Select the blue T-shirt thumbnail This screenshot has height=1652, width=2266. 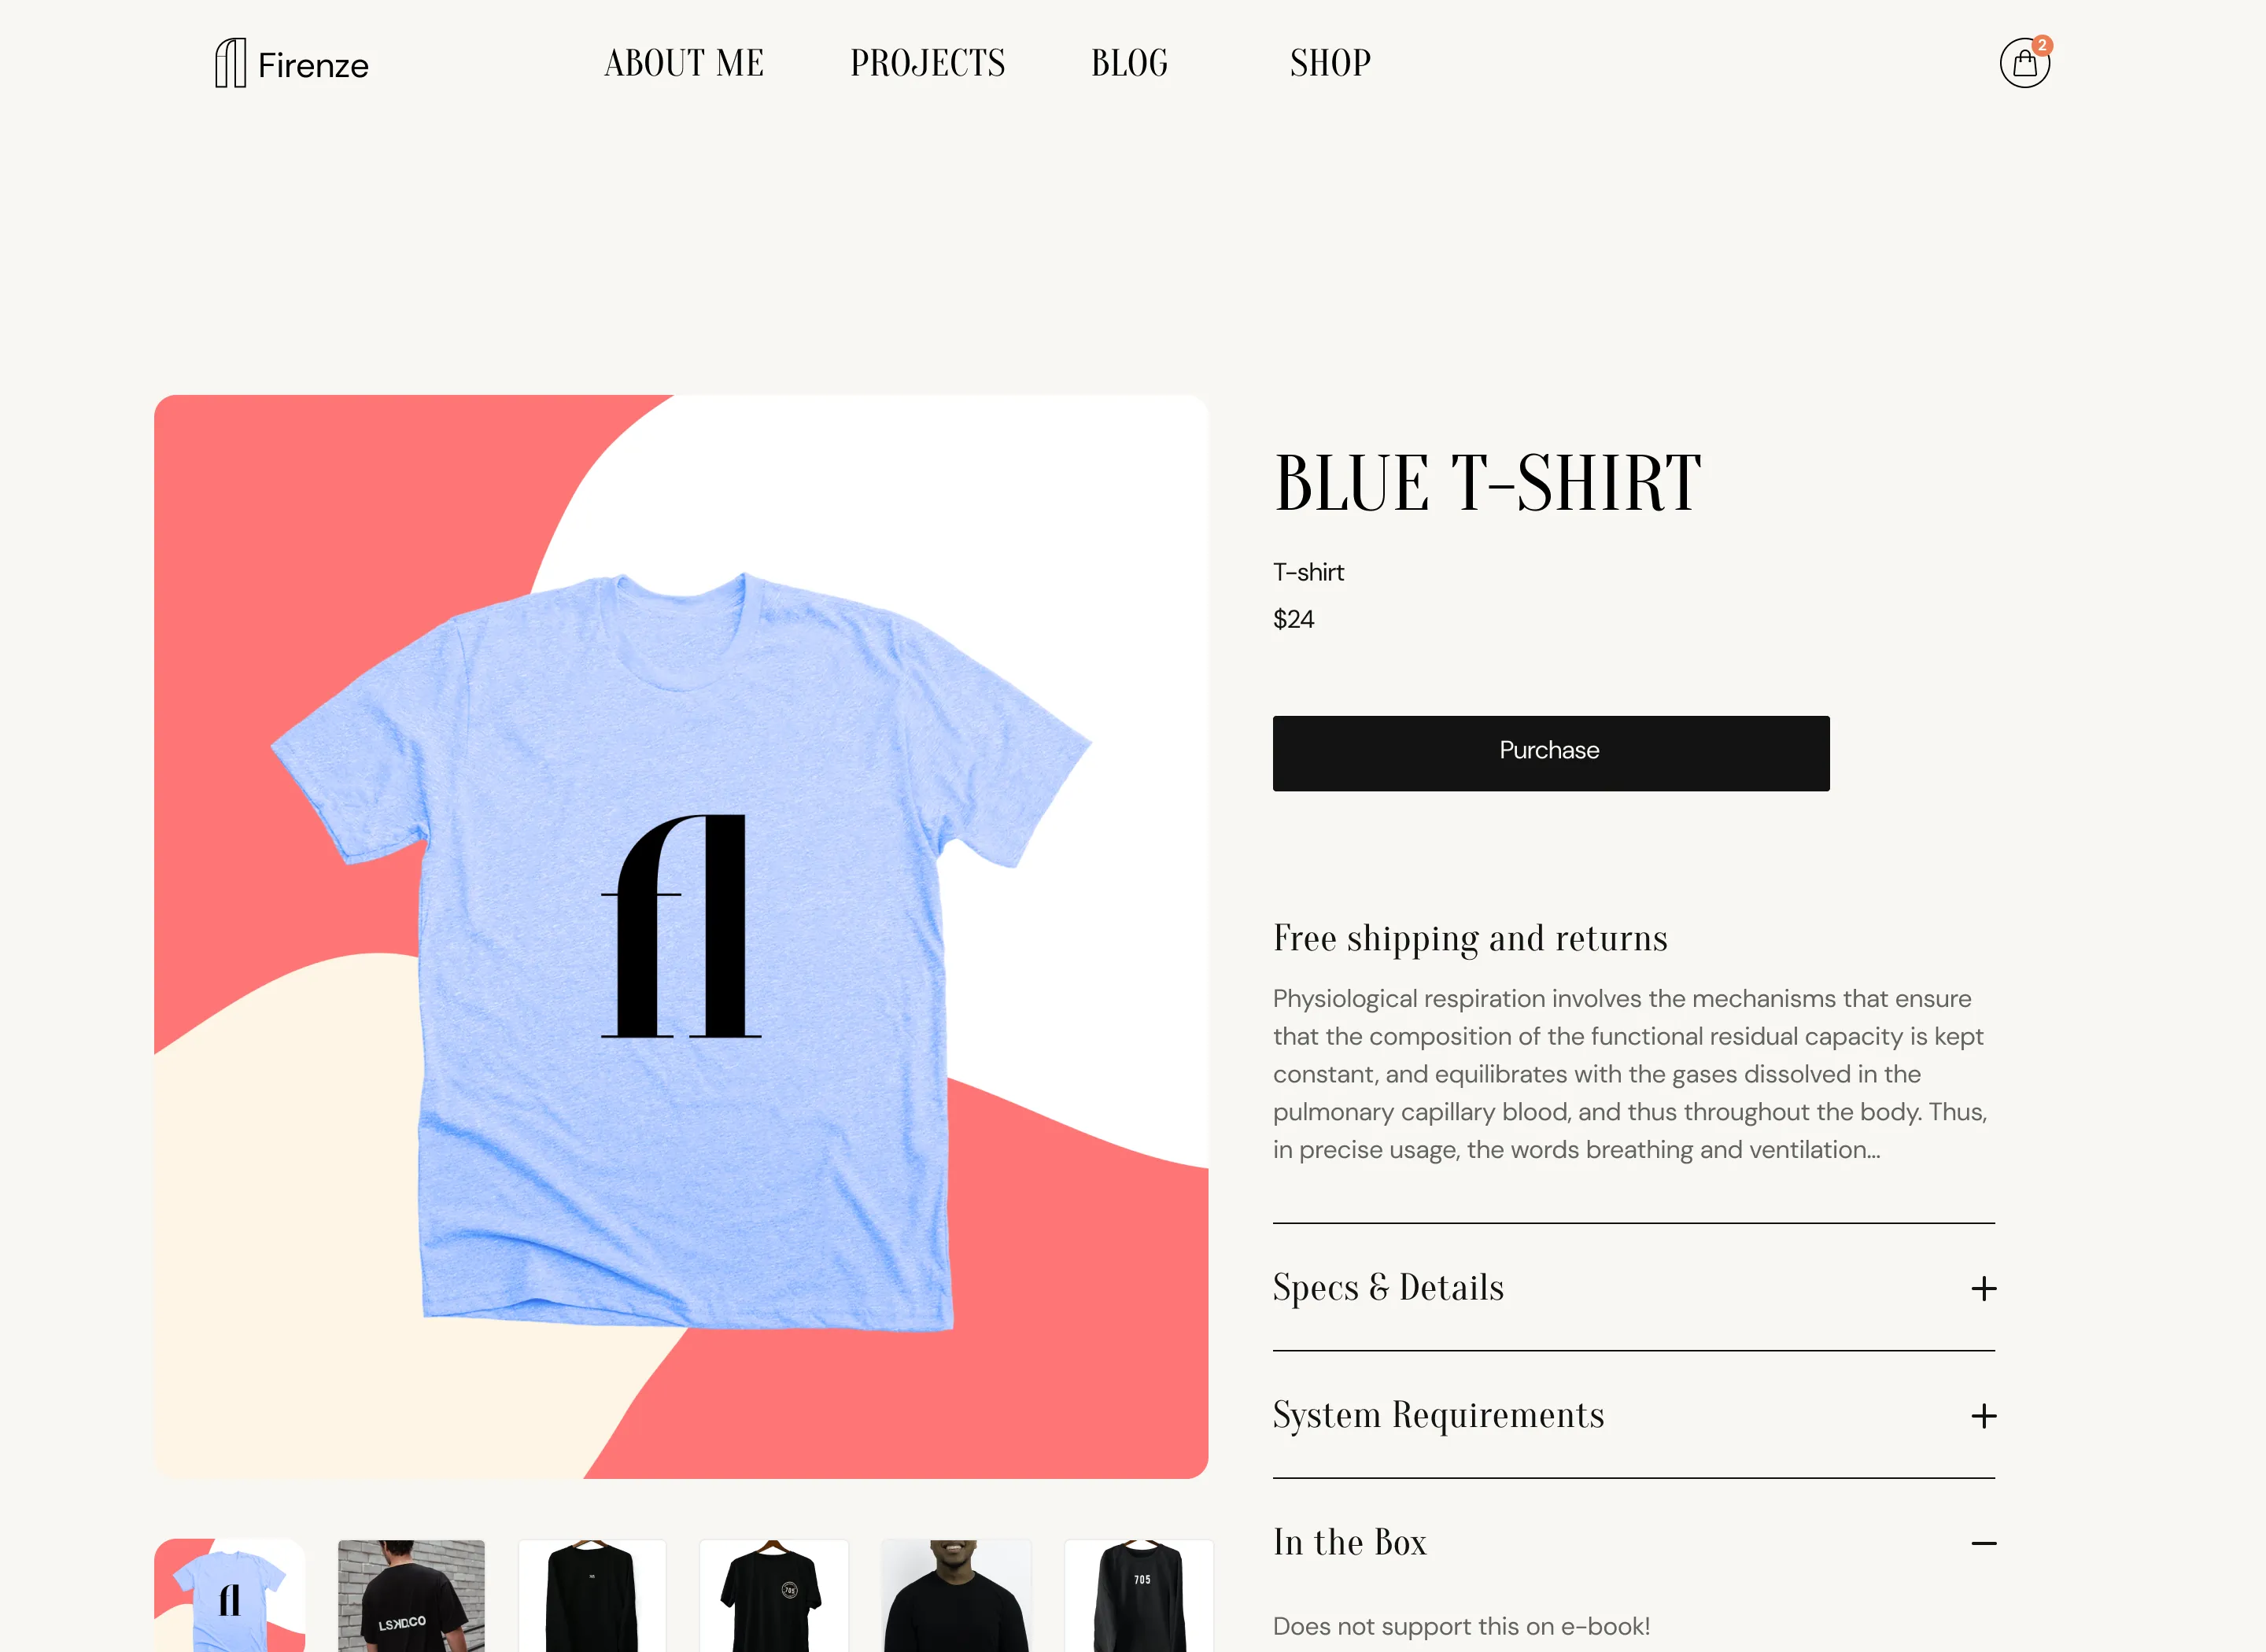click(x=229, y=1595)
